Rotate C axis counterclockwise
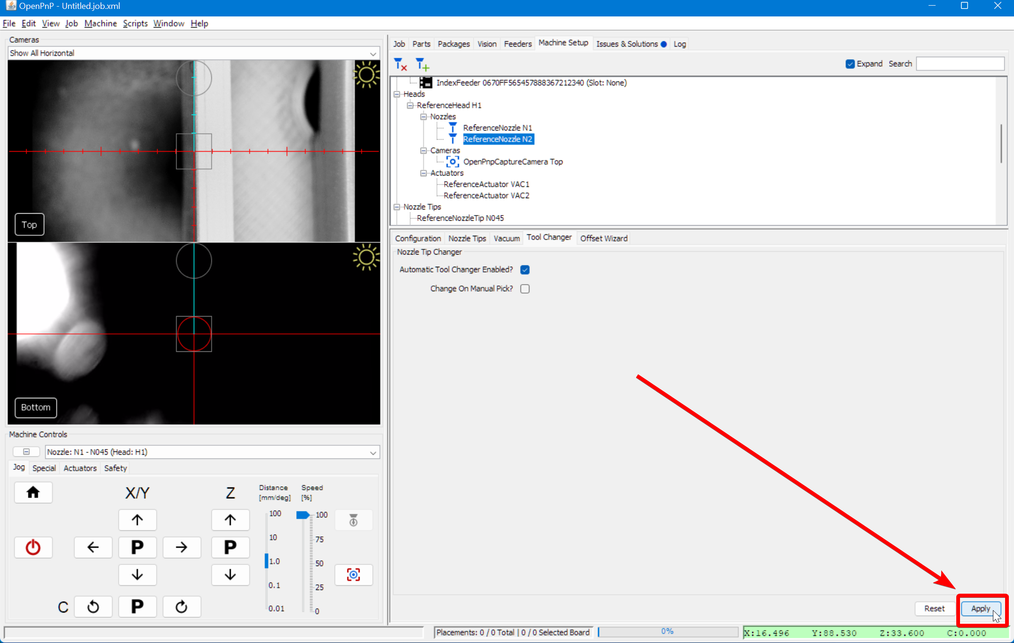The height and width of the screenshot is (643, 1014). (x=93, y=606)
